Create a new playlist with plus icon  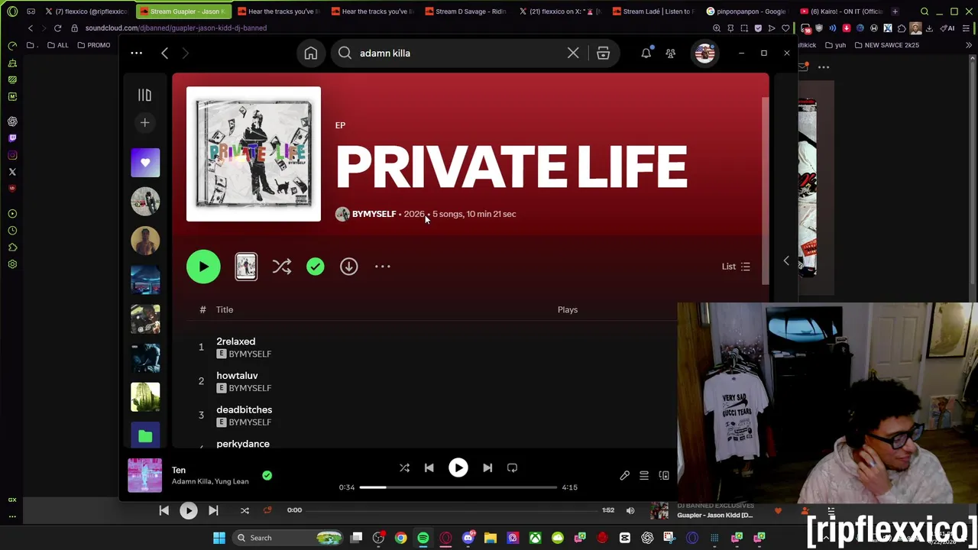coord(144,122)
